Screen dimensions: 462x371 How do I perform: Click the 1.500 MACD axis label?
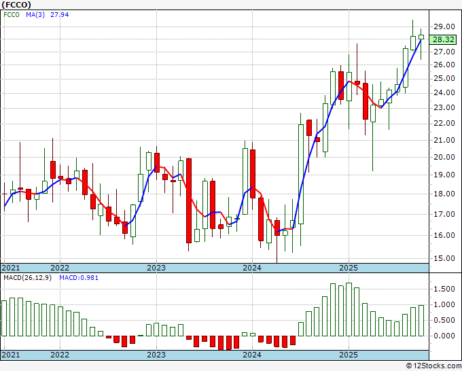click(444, 289)
